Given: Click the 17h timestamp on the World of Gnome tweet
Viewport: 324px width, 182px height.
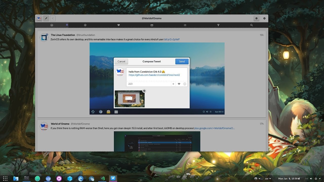Looking at the screenshot, I should pyautogui.click(x=262, y=124).
